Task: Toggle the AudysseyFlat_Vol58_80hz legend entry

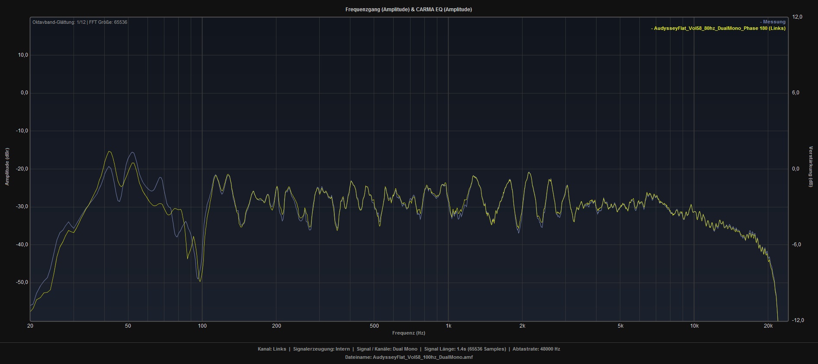Action: pyautogui.click(x=719, y=28)
